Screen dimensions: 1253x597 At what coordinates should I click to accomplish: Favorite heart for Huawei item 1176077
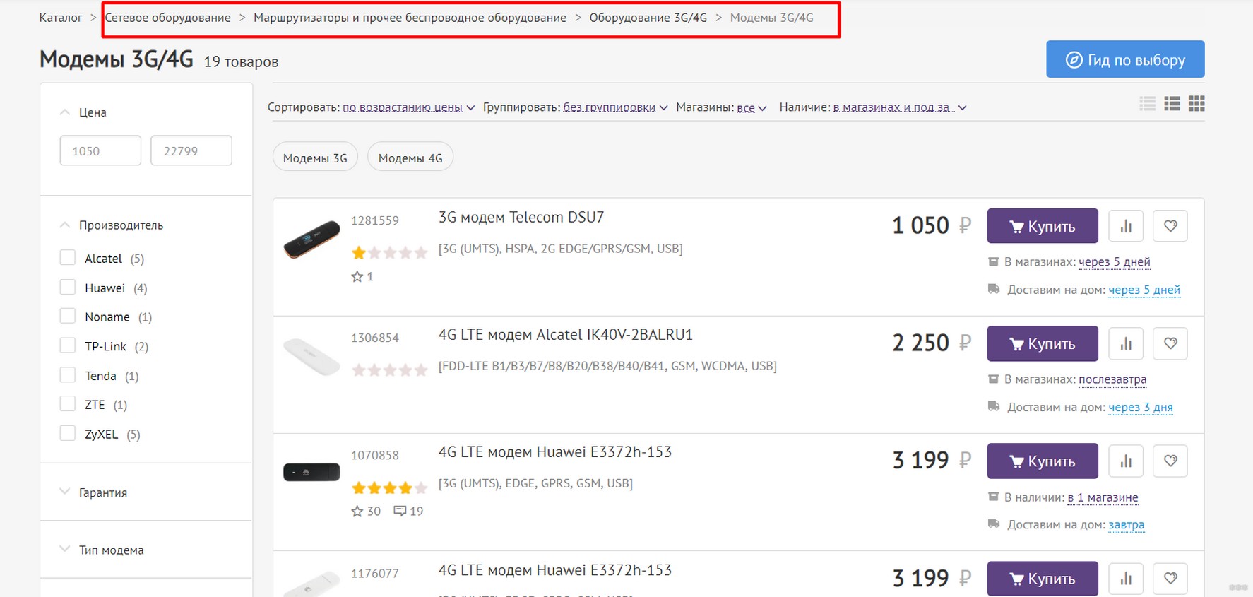pyautogui.click(x=1170, y=579)
